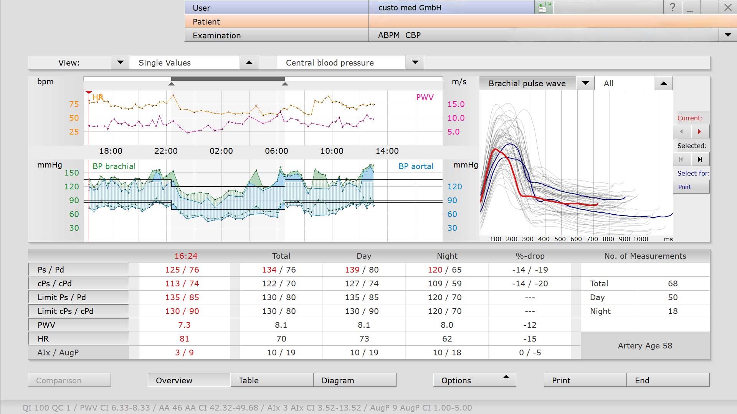Click the red current-time marker triangle
The width and height of the screenshot is (737, 414).
click(89, 92)
